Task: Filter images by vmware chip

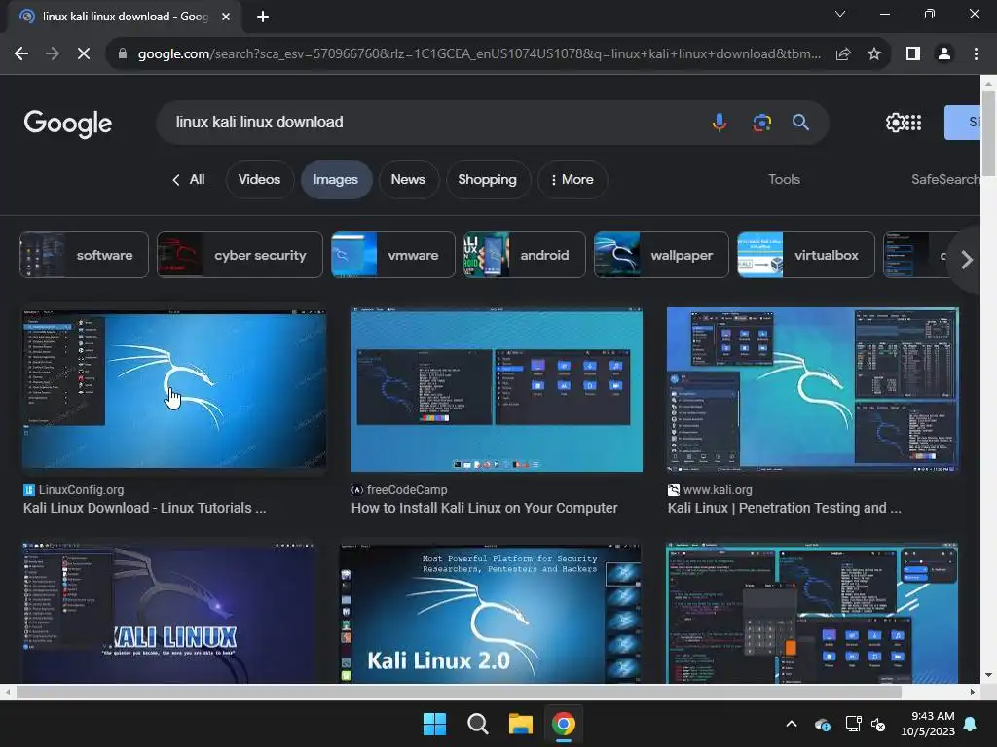Action: pyautogui.click(x=393, y=255)
